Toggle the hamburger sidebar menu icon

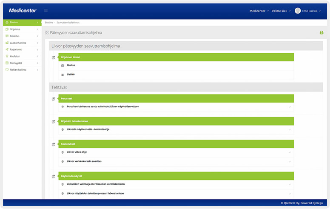click(46, 11)
